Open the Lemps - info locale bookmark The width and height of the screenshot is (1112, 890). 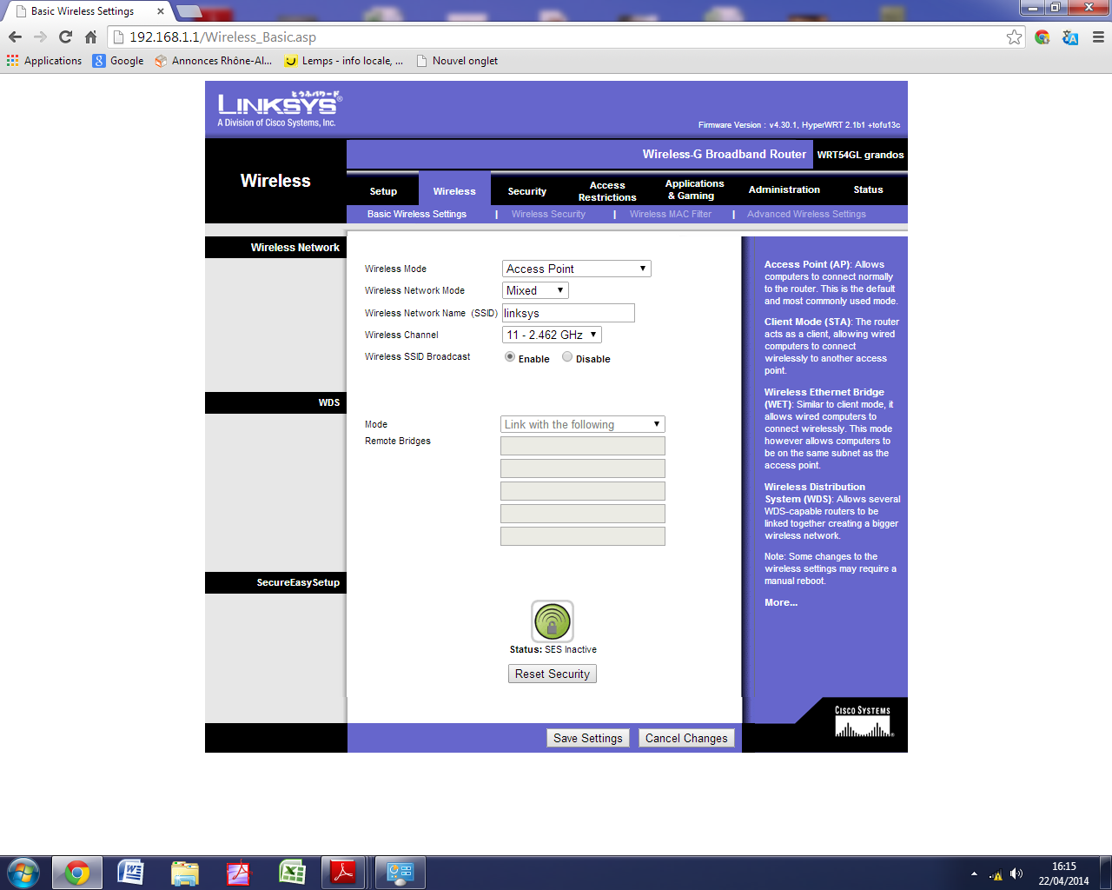point(344,61)
